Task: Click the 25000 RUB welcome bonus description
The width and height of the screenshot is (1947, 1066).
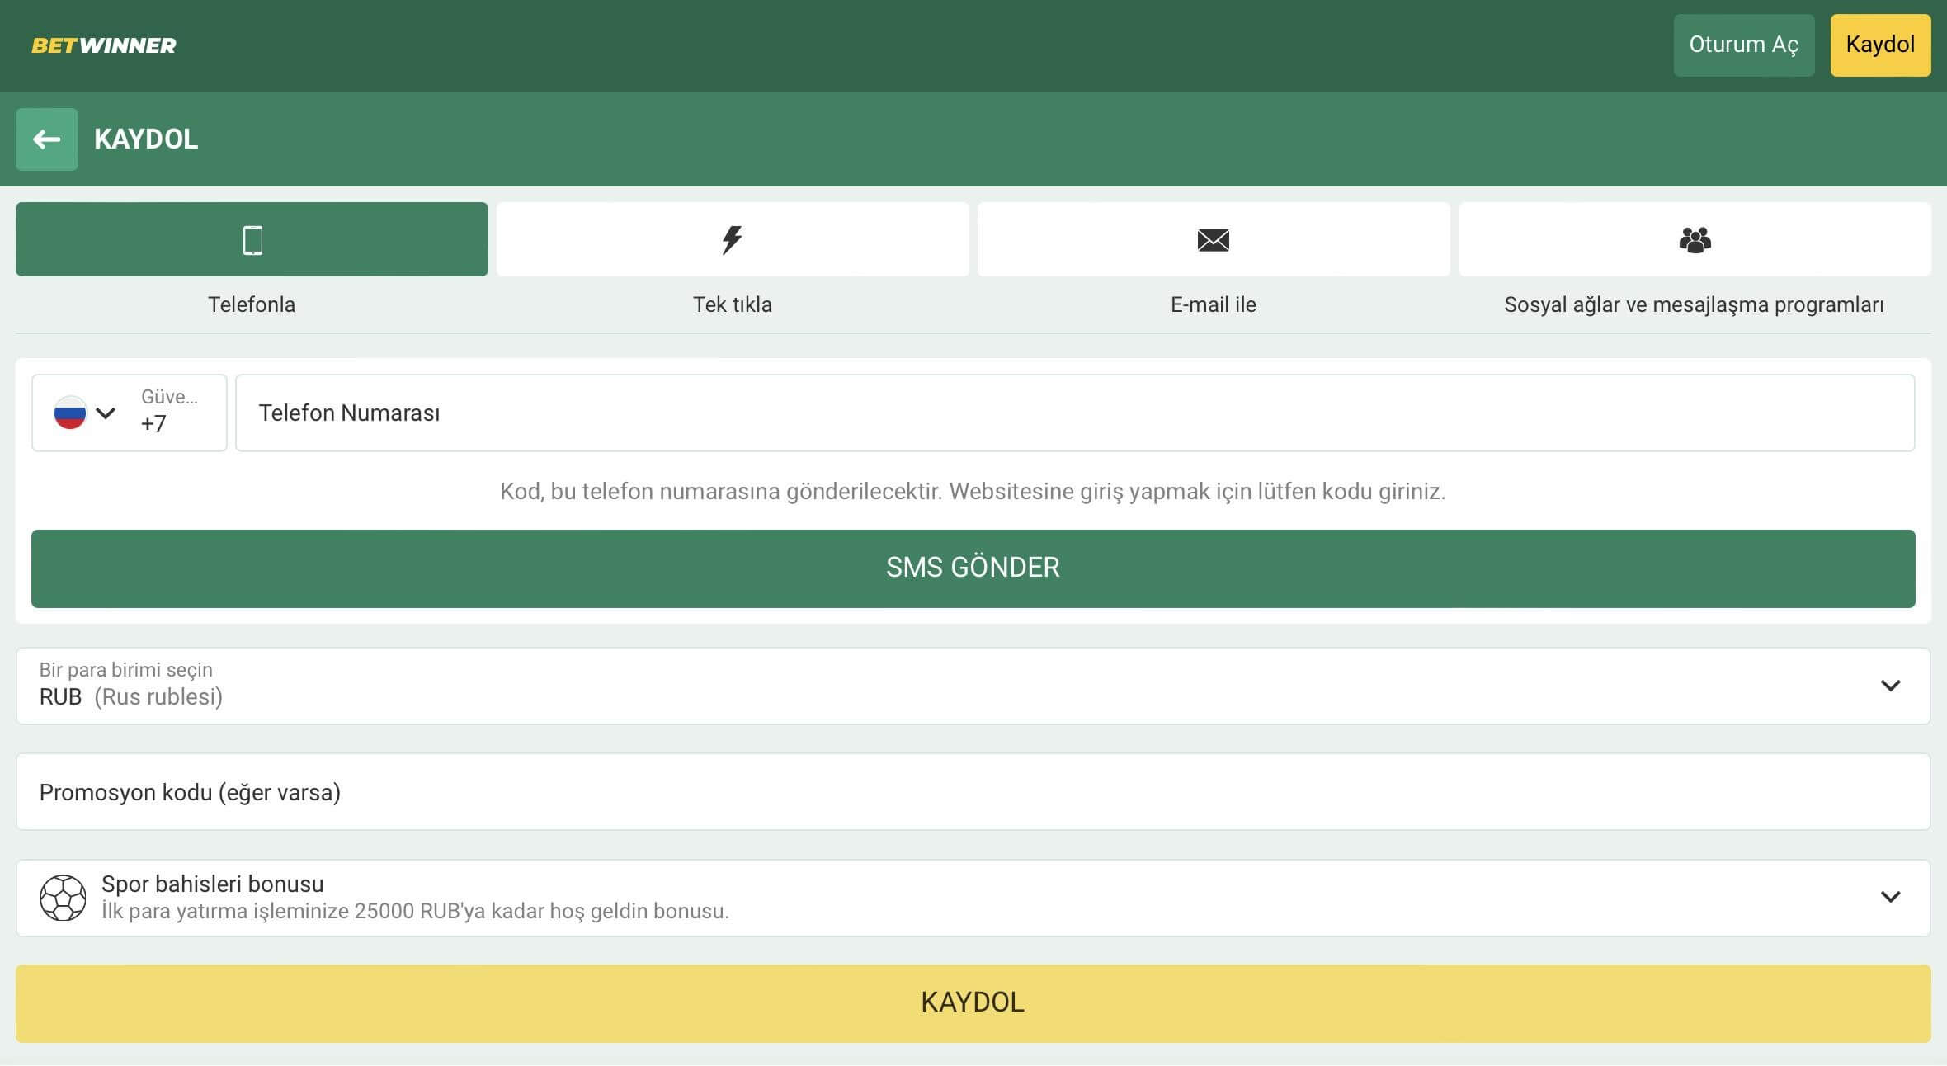Action: click(x=415, y=912)
